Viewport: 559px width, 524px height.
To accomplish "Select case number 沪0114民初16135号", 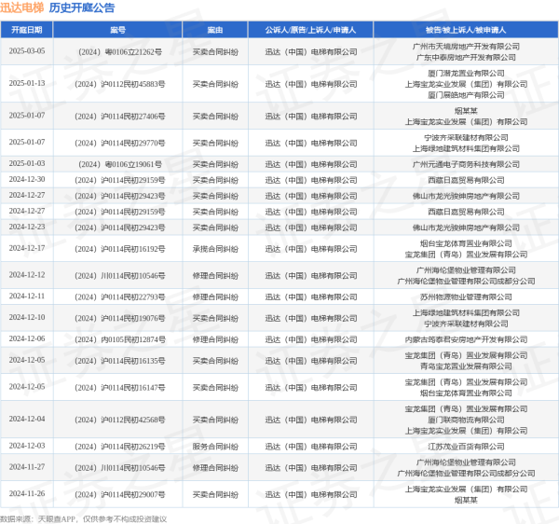I will (x=120, y=361).
